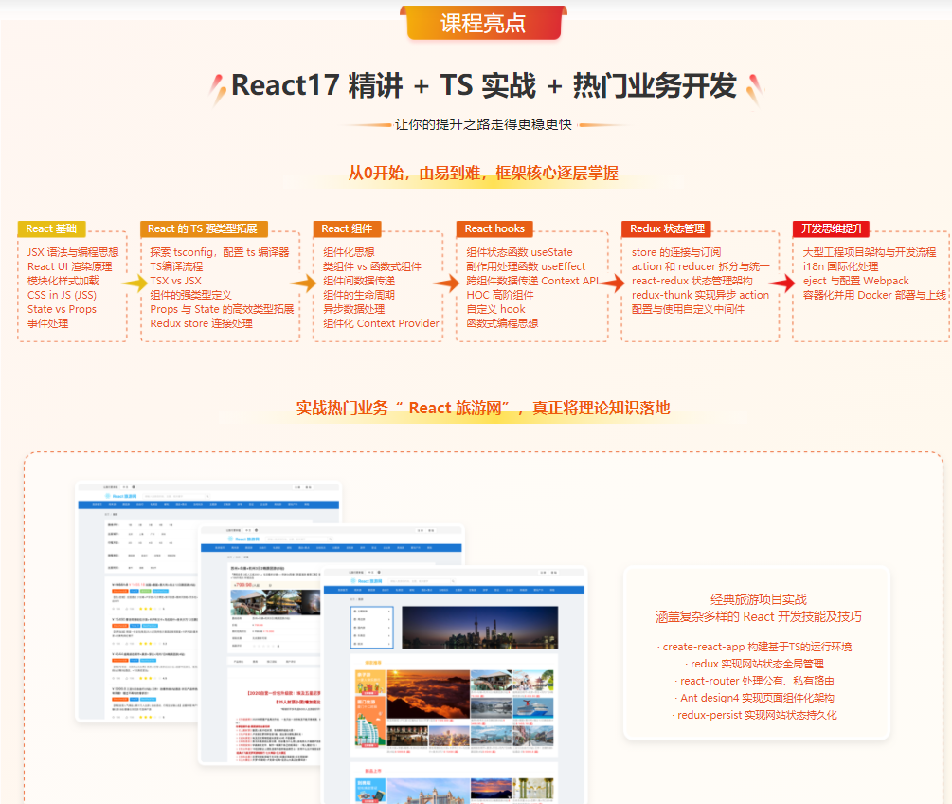Click the flame icon right of 热门业务开发 title

click(753, 88)
